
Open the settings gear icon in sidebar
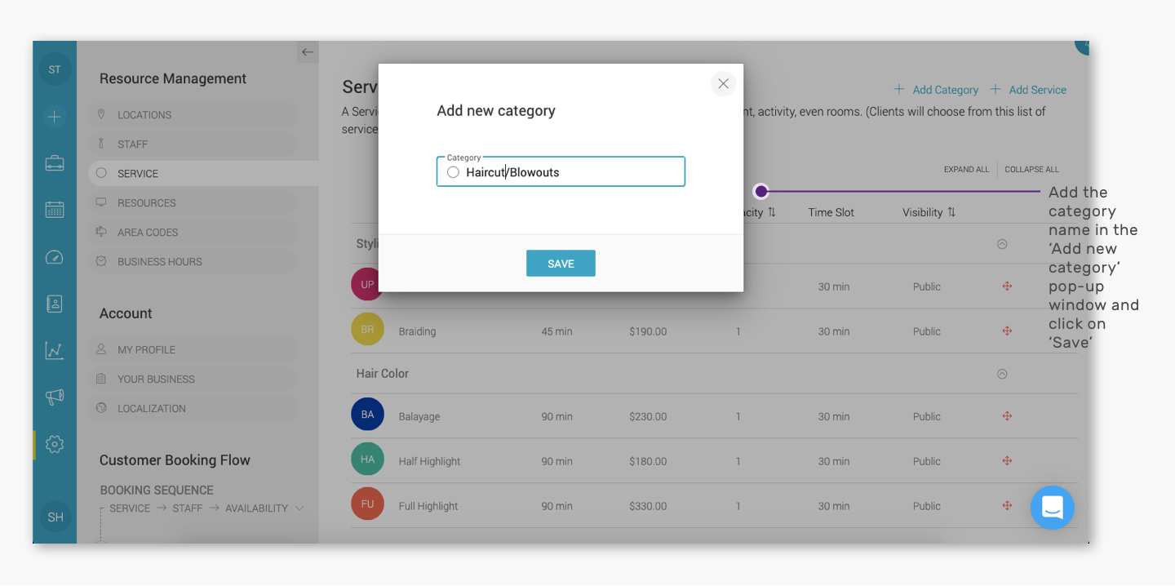click(x=55, y=444)
